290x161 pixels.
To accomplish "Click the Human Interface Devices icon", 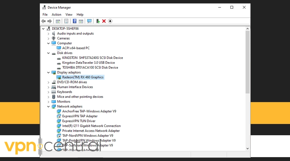I will (53, 87).
